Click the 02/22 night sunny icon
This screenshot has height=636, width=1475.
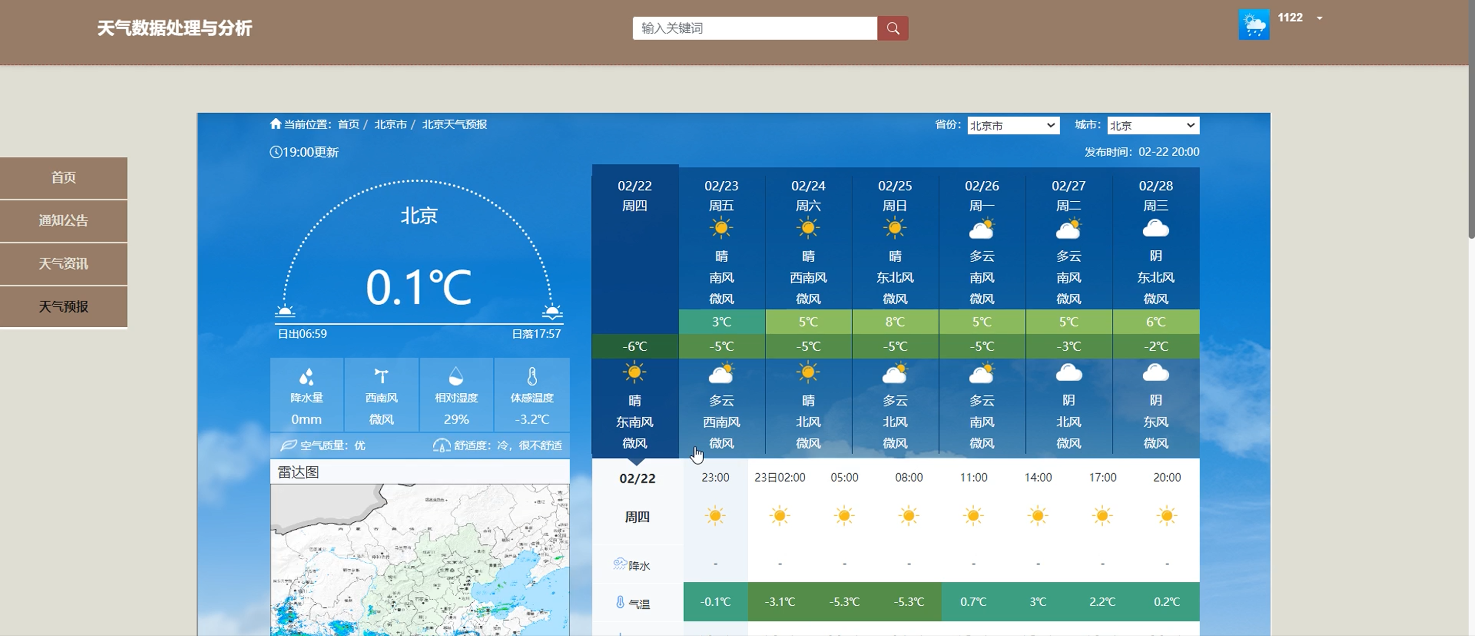click(635, 373)
